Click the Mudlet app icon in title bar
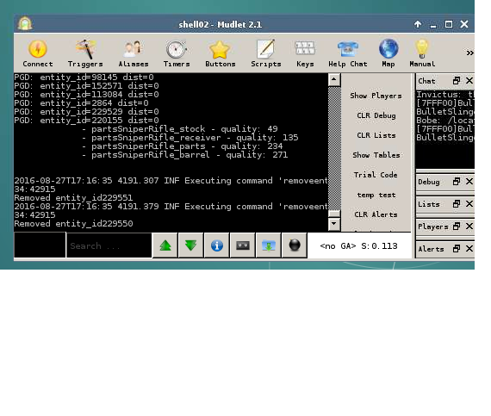 (25, 24)
